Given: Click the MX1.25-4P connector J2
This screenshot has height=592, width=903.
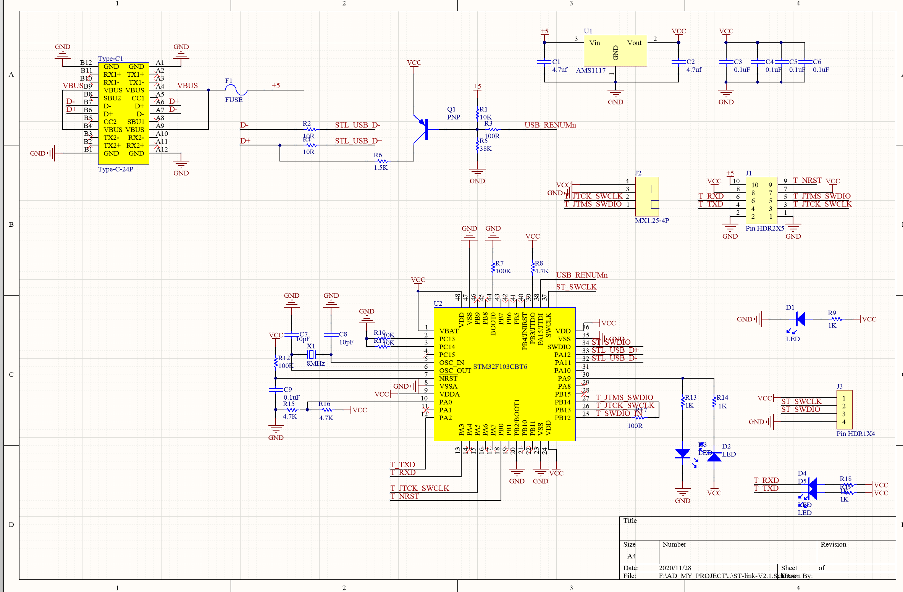Looking at the screenshot, I should [648, 197].
